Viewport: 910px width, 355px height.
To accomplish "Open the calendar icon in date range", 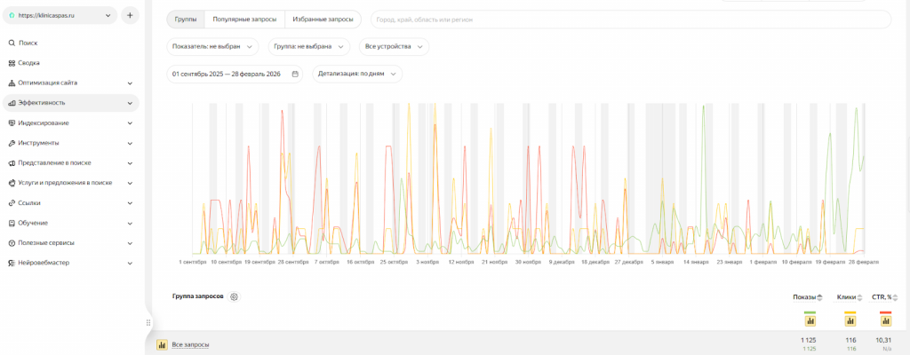I will [295, 75].
